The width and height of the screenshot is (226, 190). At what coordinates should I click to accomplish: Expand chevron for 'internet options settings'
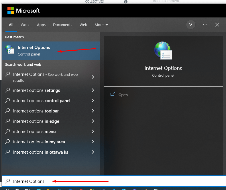[93, 90]
